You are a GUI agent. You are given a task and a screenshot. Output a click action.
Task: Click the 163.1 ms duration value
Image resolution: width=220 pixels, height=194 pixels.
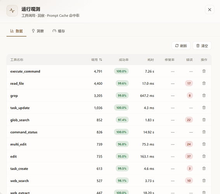147,156
